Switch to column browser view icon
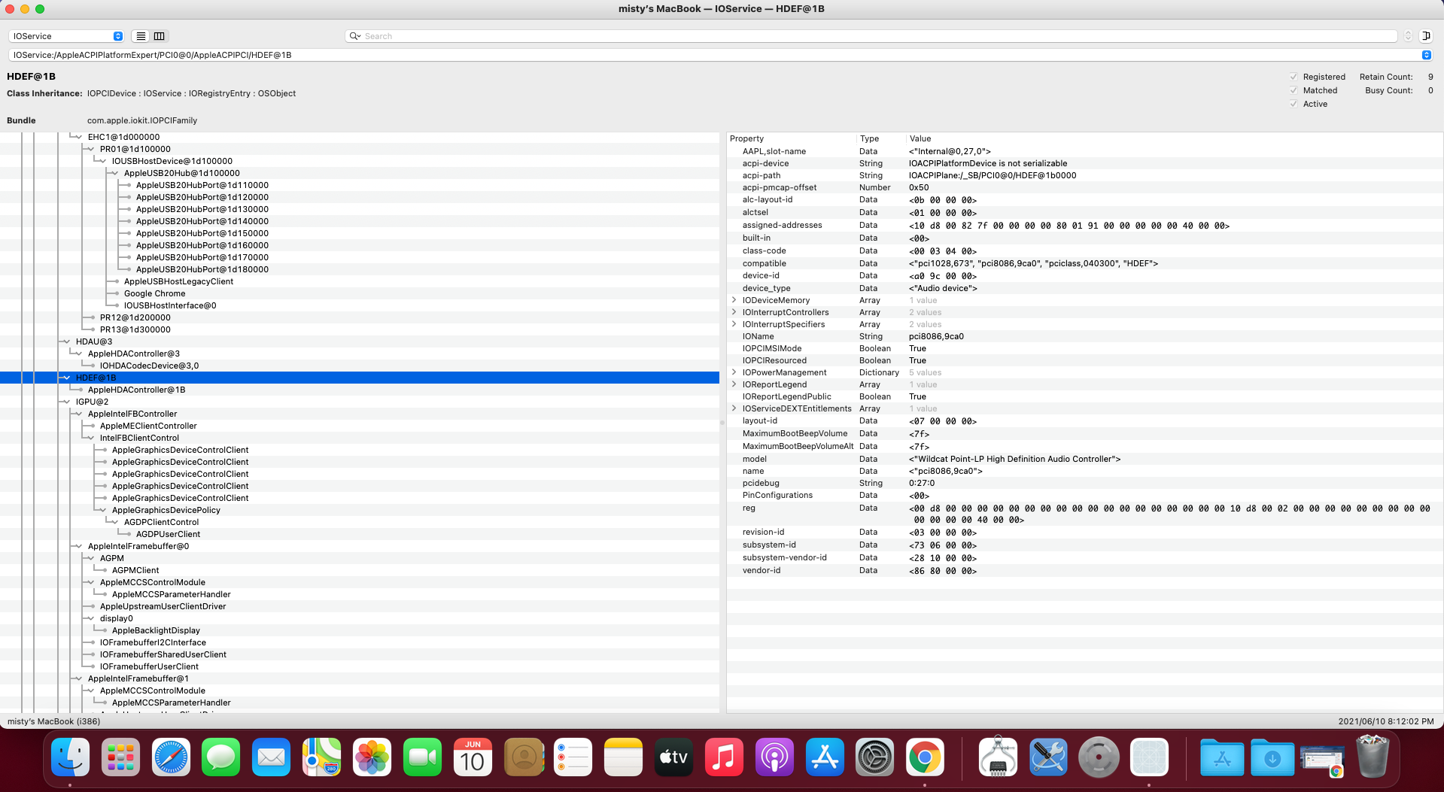1444x792 pixels. (160, 36)
